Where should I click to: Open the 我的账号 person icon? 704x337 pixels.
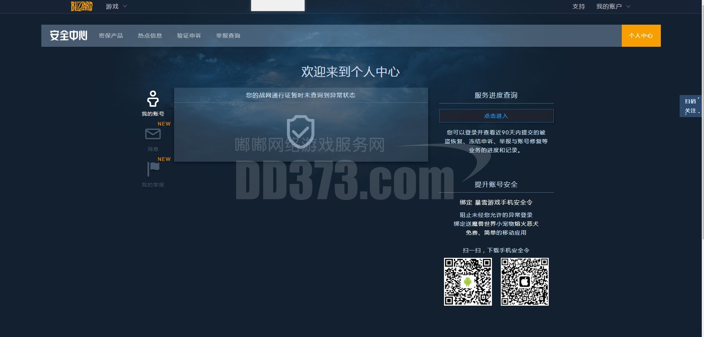pyautogui.click(x=153, y=99)
